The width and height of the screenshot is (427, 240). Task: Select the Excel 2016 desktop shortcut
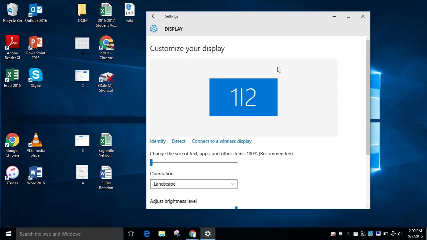pos(12,78)
